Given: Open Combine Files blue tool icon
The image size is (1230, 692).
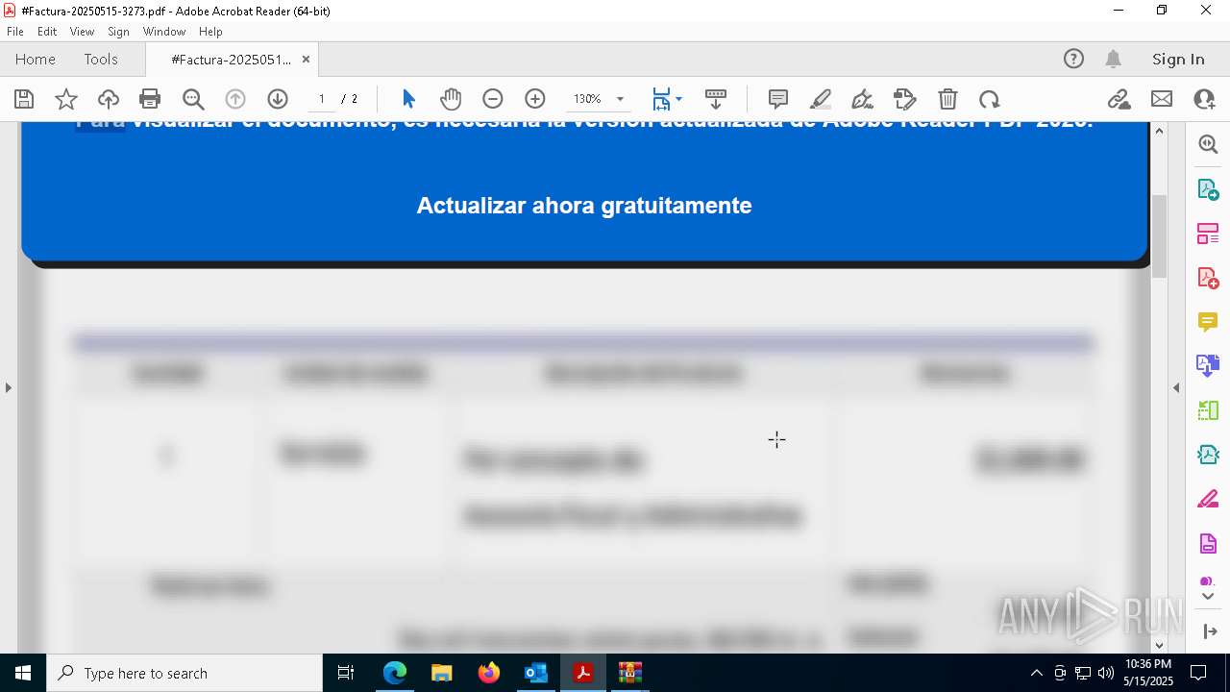Looking at the screenshot, I should click(1208, 366).
